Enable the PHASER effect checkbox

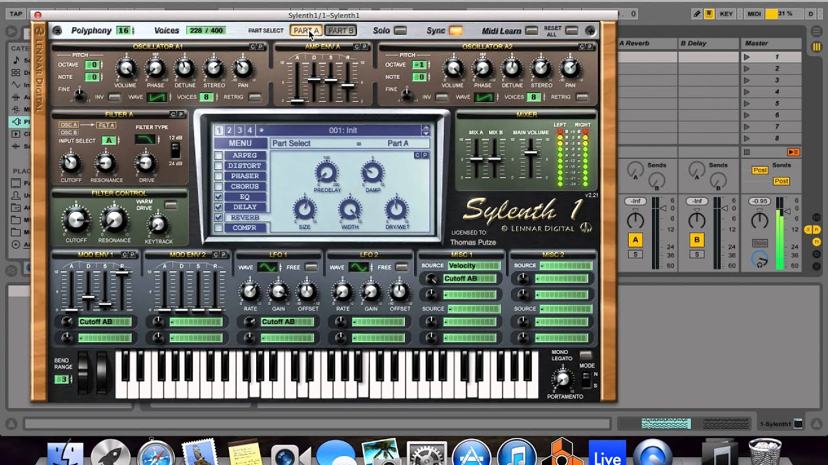click(219, 176)
